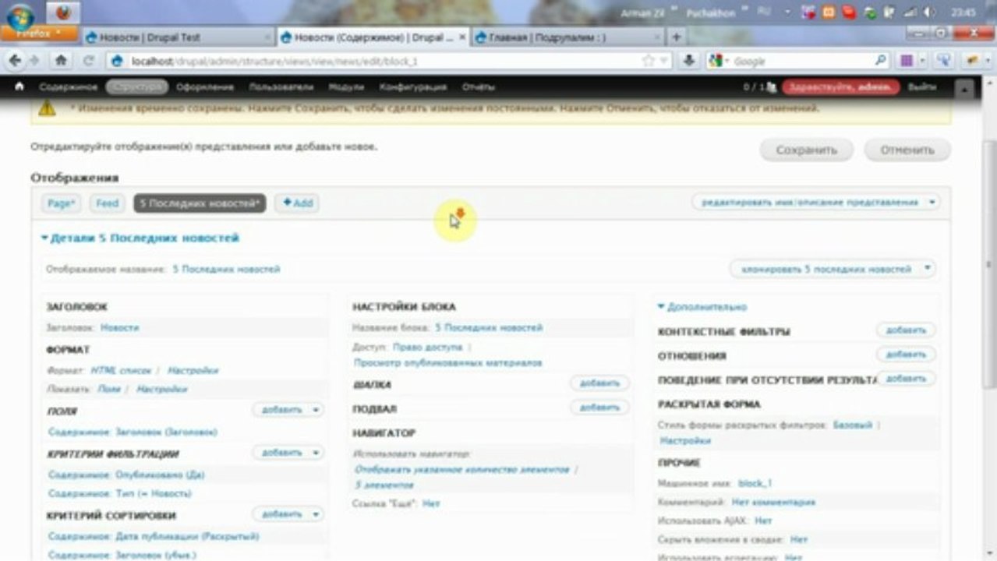Click the network signal tray icon
The image size is (997, 561).
tap(909, 13)
